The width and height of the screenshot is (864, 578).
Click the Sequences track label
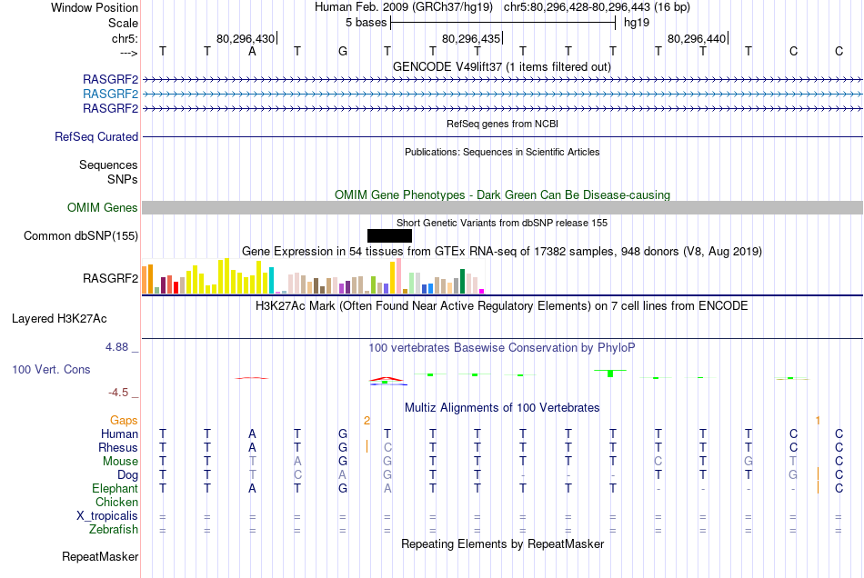click(x=108, y=164)
